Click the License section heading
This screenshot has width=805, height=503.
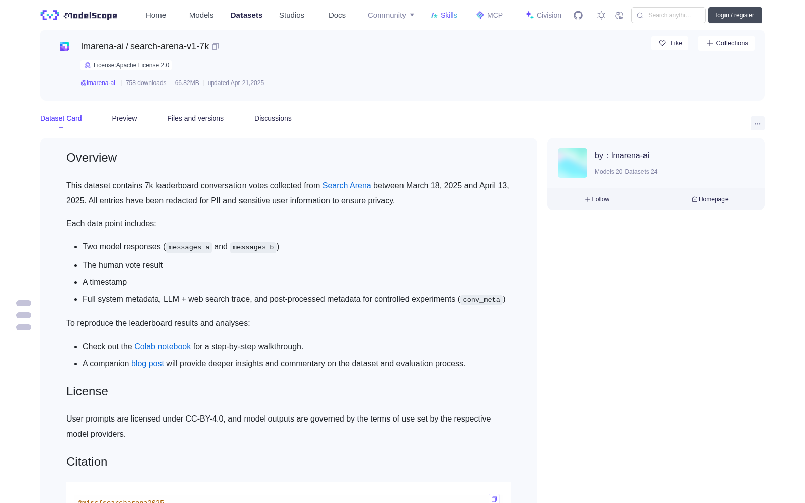(x=87, y=391)
